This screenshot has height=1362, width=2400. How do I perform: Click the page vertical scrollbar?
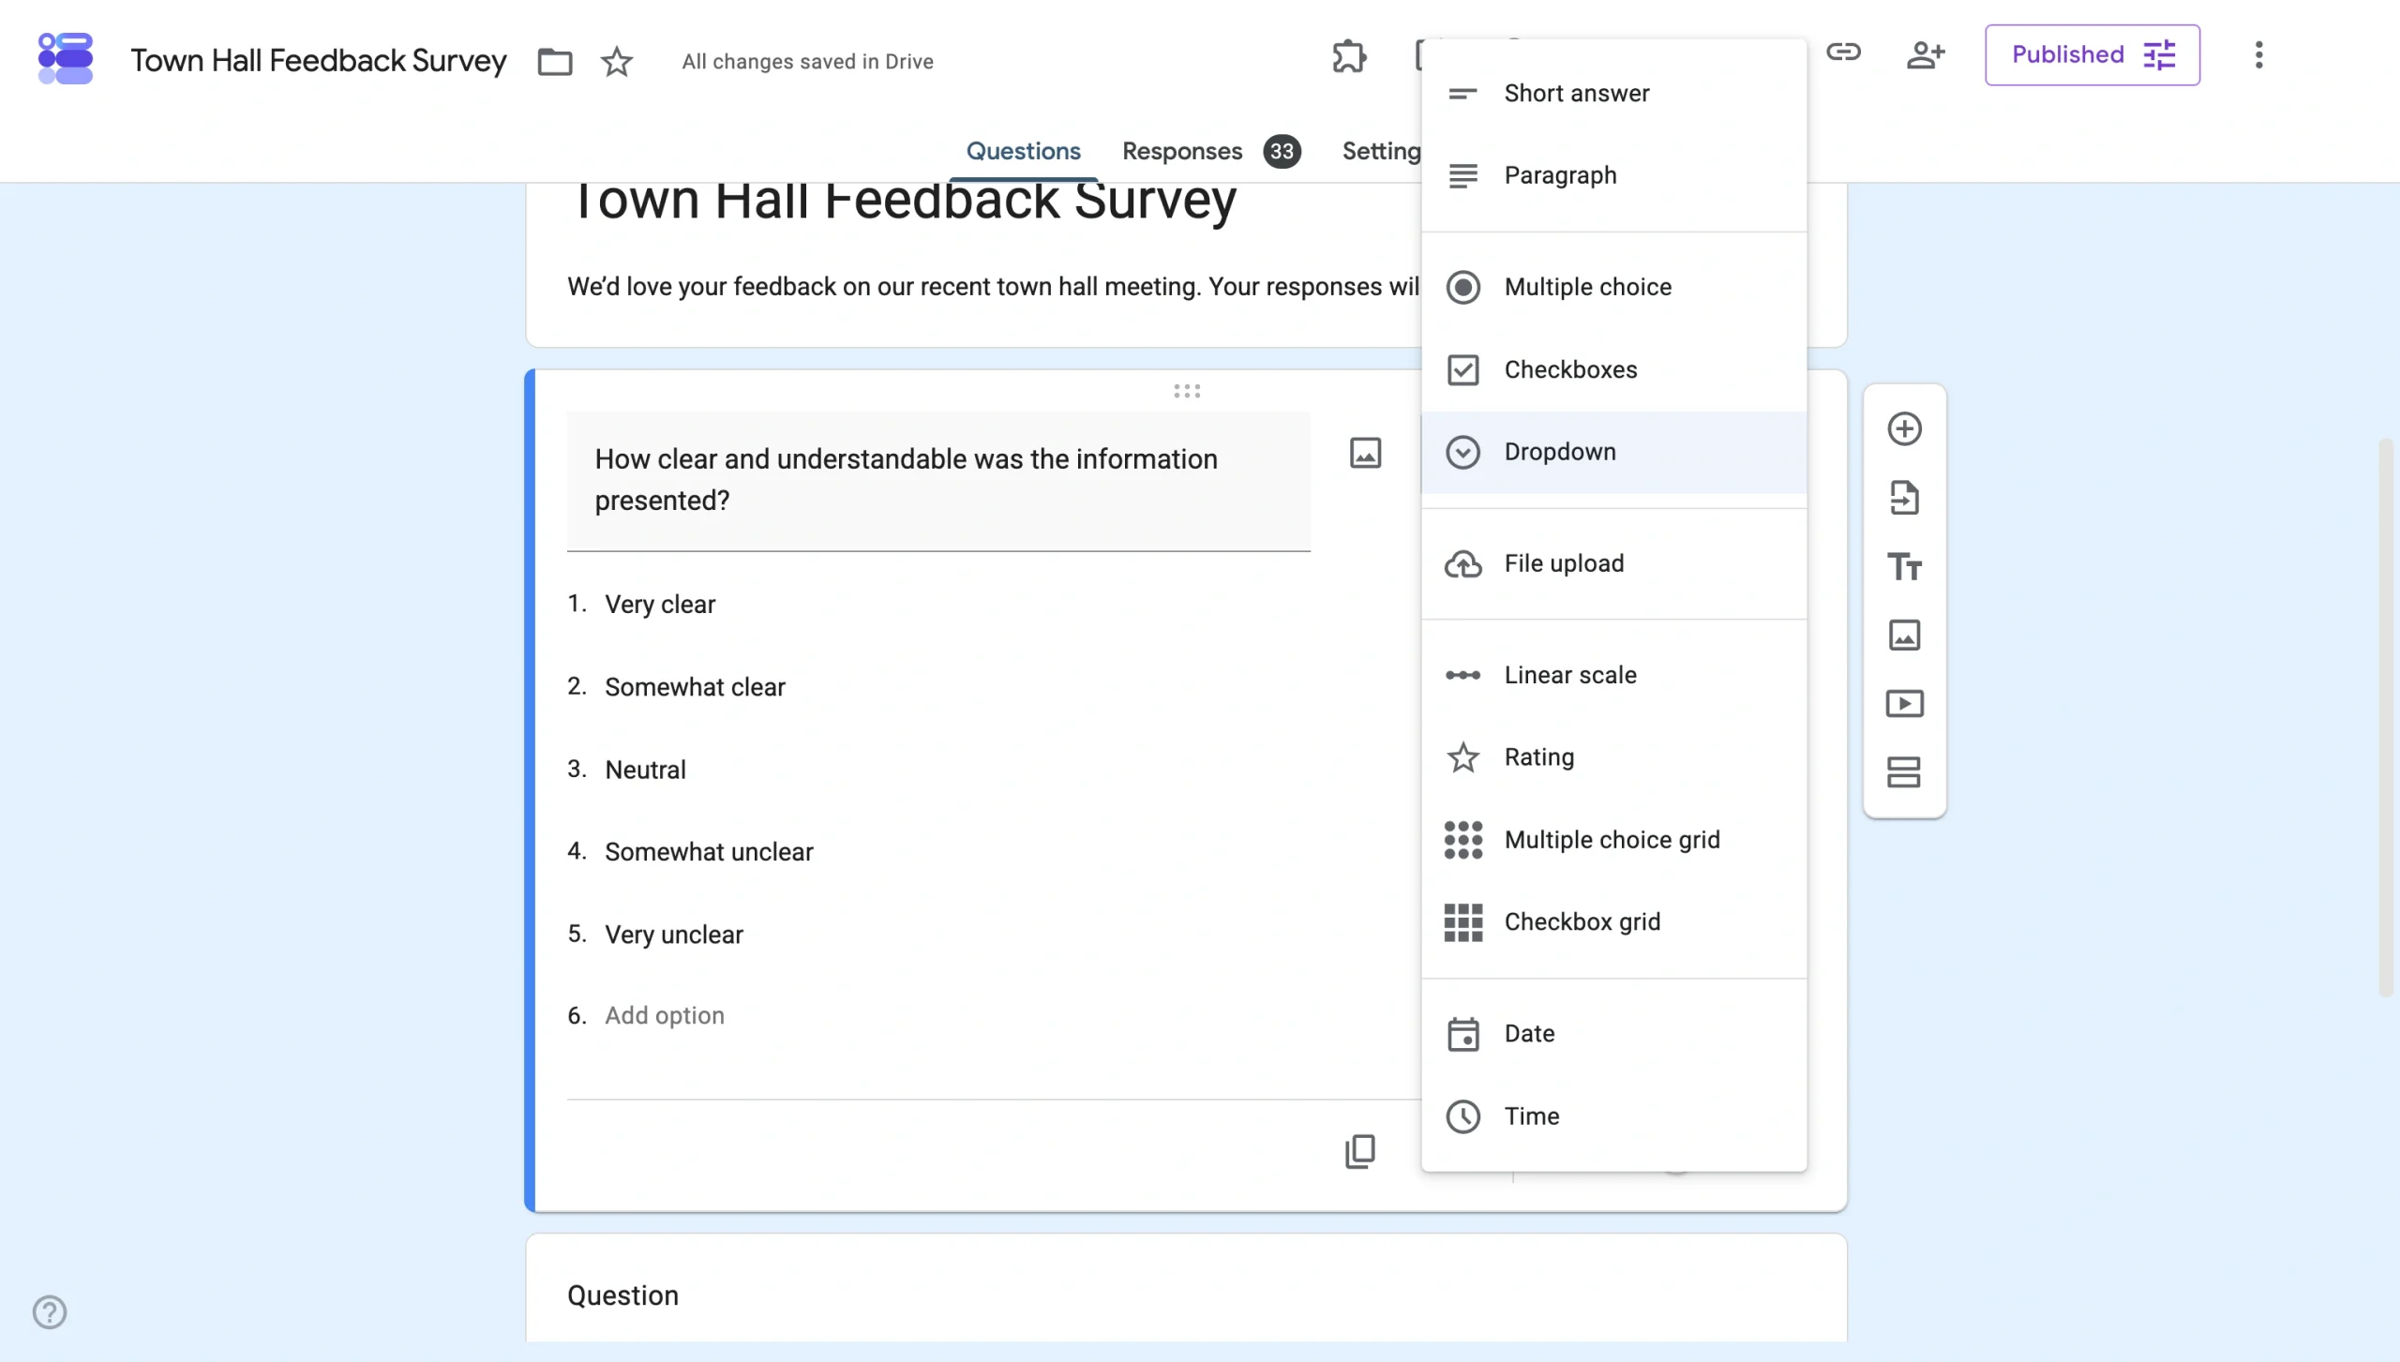click(x=2386, y=716)
